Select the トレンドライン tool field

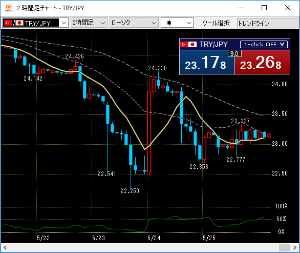(x=268, y=23)
